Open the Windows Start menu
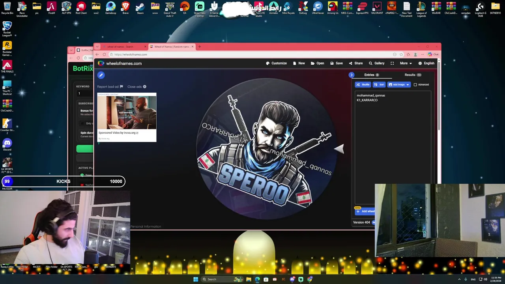Viewport: 505px width, 284px height. (x=196, y=279)
